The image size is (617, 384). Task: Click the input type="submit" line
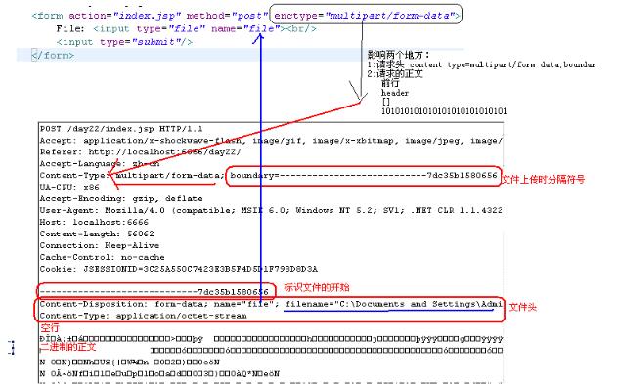(124, 42)
